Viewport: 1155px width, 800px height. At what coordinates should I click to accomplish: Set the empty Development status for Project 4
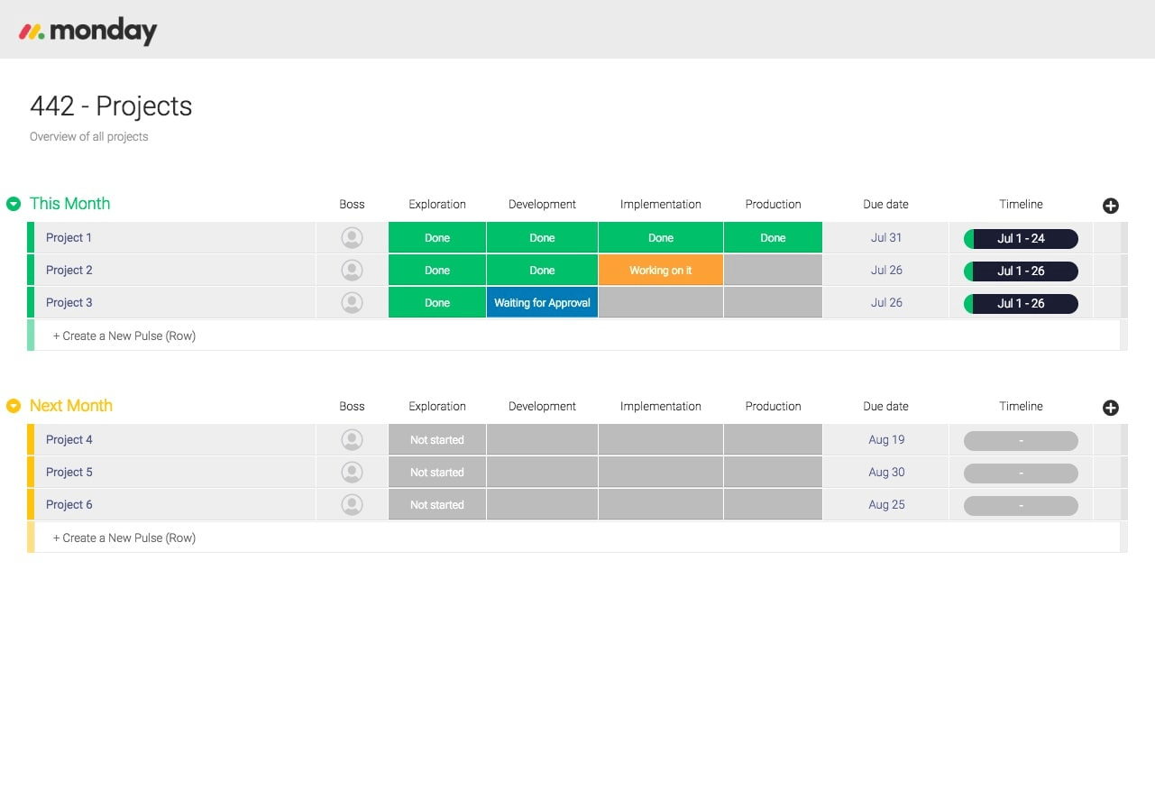542,440
